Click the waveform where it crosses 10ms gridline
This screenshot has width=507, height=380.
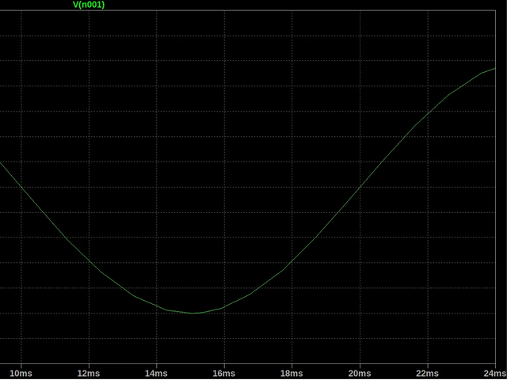point(21,188)
